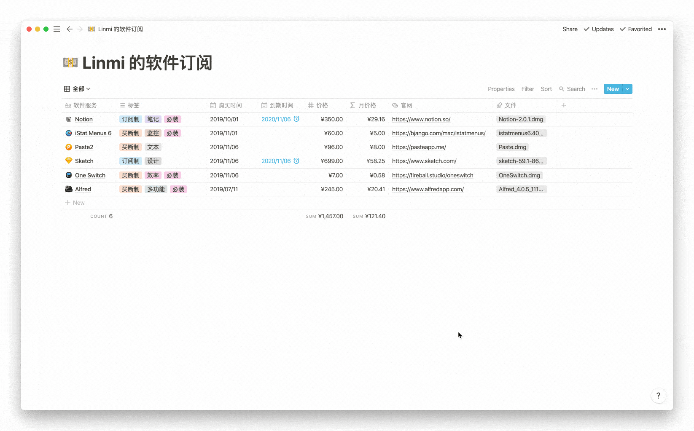
Task: Click the COUNT 6 footer calculation
Action: [x=102, y=216]
